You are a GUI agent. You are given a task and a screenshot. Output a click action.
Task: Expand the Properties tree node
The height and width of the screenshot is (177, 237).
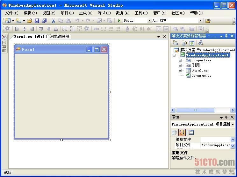coord(180,60)
